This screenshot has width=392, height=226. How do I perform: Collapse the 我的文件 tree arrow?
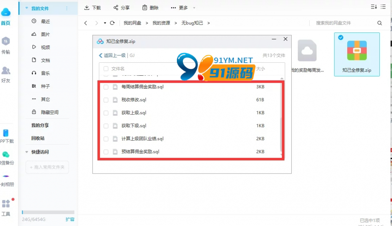[26, 8]
